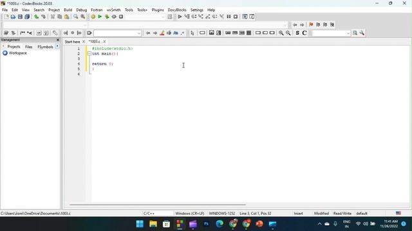Save the current file

coord(20,17)
